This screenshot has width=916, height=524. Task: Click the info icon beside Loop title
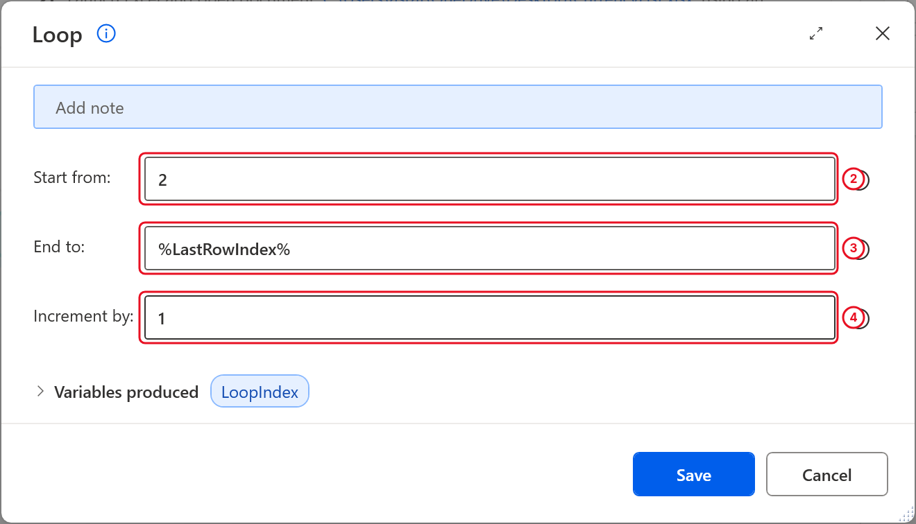tap(106, 33)
